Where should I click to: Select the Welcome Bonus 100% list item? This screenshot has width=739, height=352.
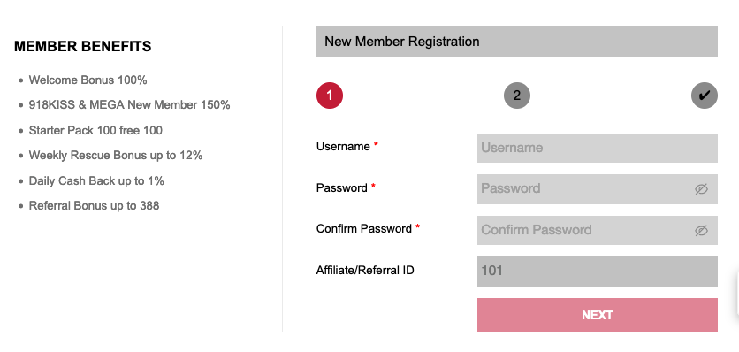[x=88, y=80]
